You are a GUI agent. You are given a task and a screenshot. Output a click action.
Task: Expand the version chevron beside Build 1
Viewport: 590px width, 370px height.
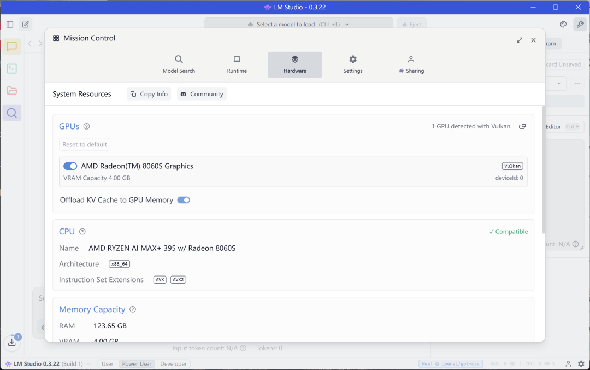click(x=88, y=364)
